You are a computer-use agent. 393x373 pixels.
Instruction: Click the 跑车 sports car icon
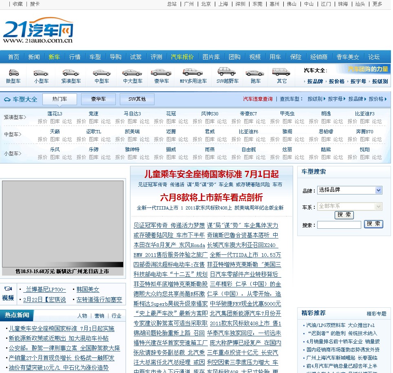point(255,73)
